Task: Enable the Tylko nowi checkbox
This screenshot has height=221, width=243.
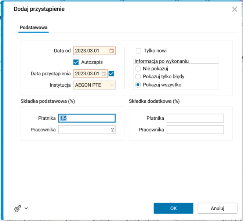Action: pyautogui.click(x=138, y=51)
